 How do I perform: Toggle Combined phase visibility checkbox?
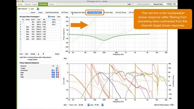[57, 71]
